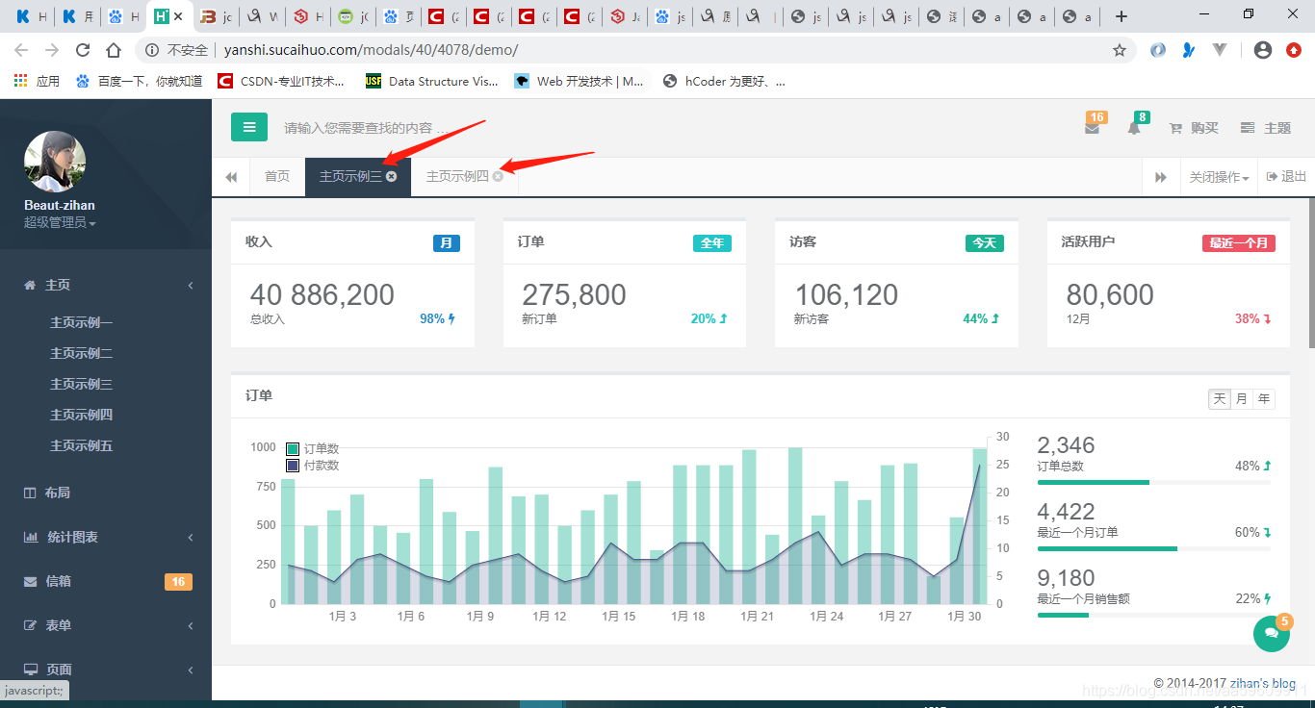This screenshot has height=708, width=1315.
Task: Go to the browser home icon
Action: pyautogui.click(x=114, y=50)
